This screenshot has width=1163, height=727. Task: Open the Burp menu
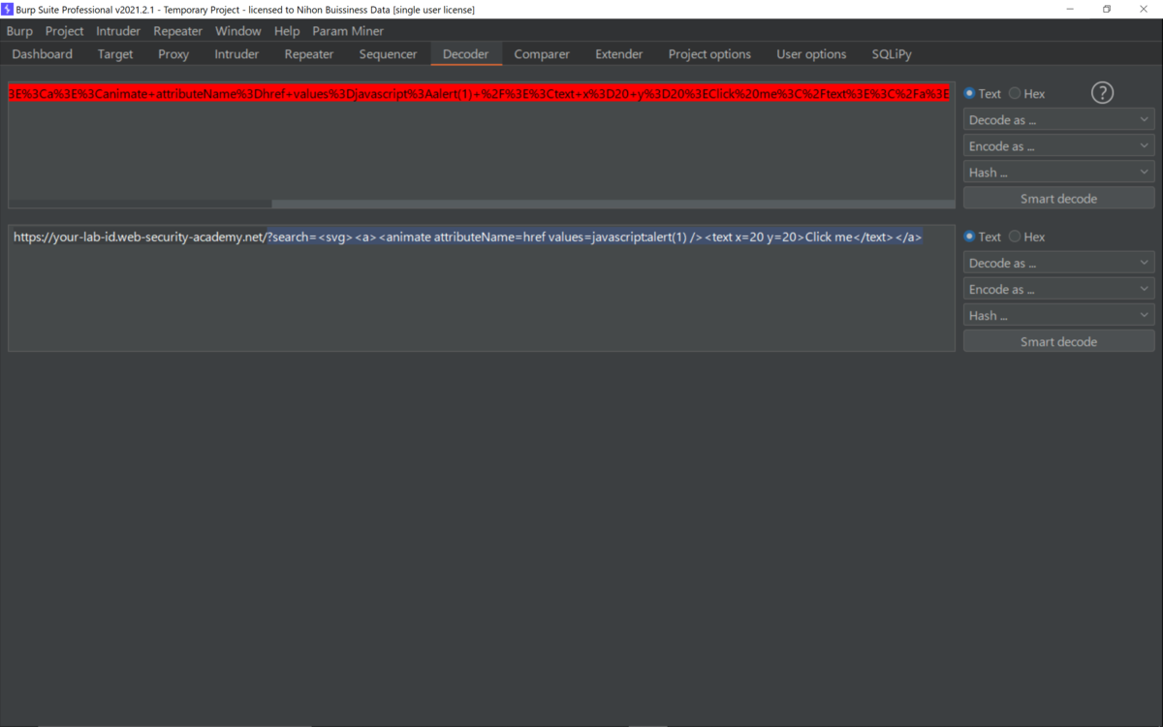[19, 31]
